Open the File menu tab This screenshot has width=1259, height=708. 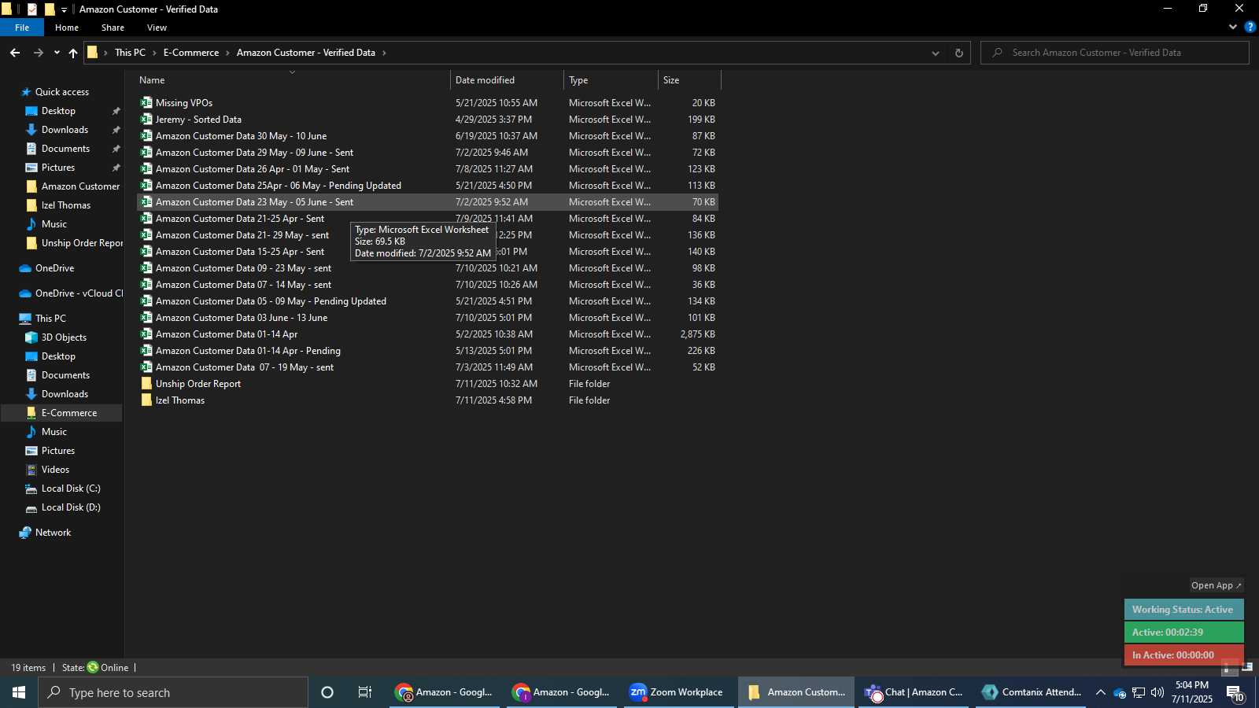pos(22,28)
